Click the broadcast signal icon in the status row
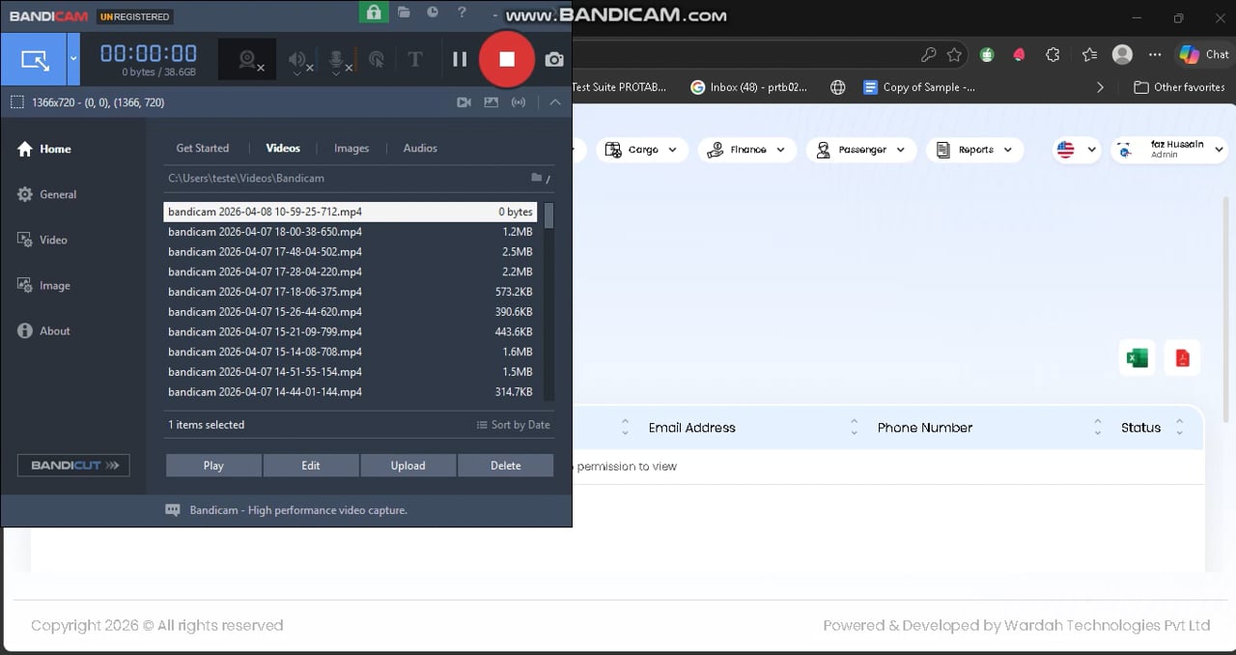The height and width of the screenshot is (655, 1236). [520, 102]
